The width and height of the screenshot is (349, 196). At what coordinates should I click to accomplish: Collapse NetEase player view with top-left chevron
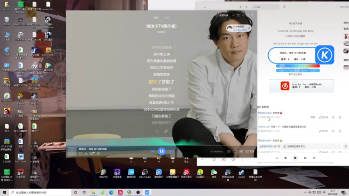tap(205, 7)
